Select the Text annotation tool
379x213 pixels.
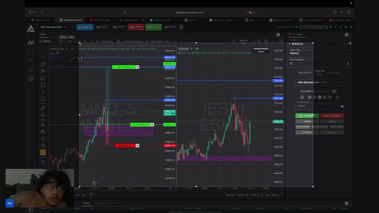pyautogui.click(x=43, y=92)
